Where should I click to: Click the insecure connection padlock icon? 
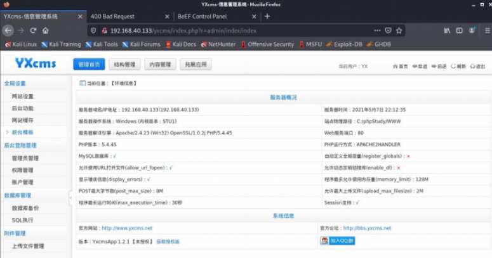pos(105,30)
